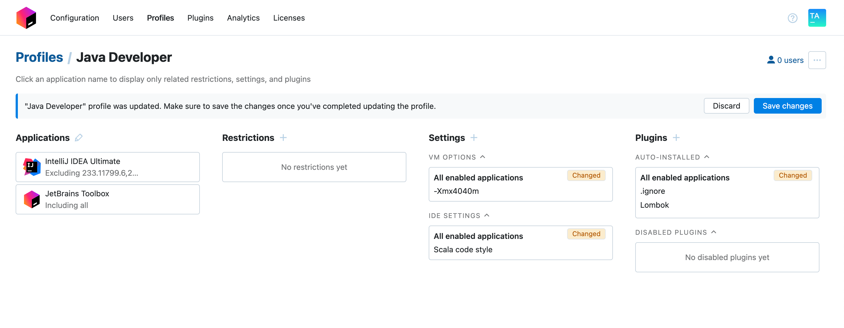The width and height of the screenshot is (844, 328).
Task: Click the 'Lombok' plugin entry
Action: coord(654,205)
